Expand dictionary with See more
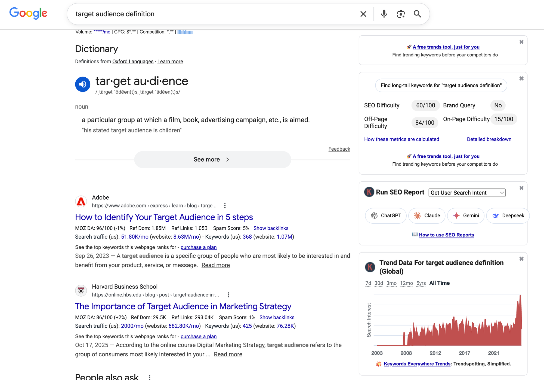Image resolution: width=544 pixels, height=380 pixels. [x=212, y=160]
